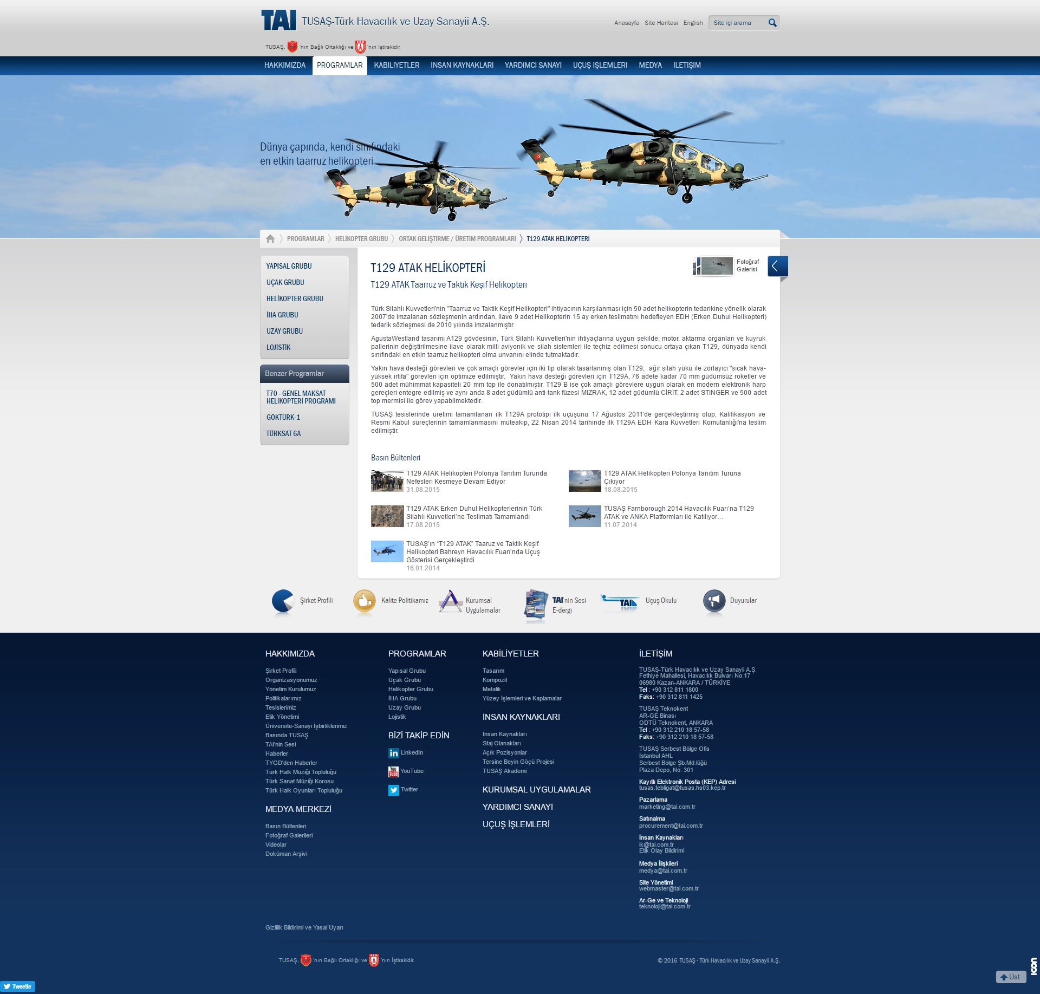
Task: Click the first red emblem in footer
Action: click(x=305, y=960)
